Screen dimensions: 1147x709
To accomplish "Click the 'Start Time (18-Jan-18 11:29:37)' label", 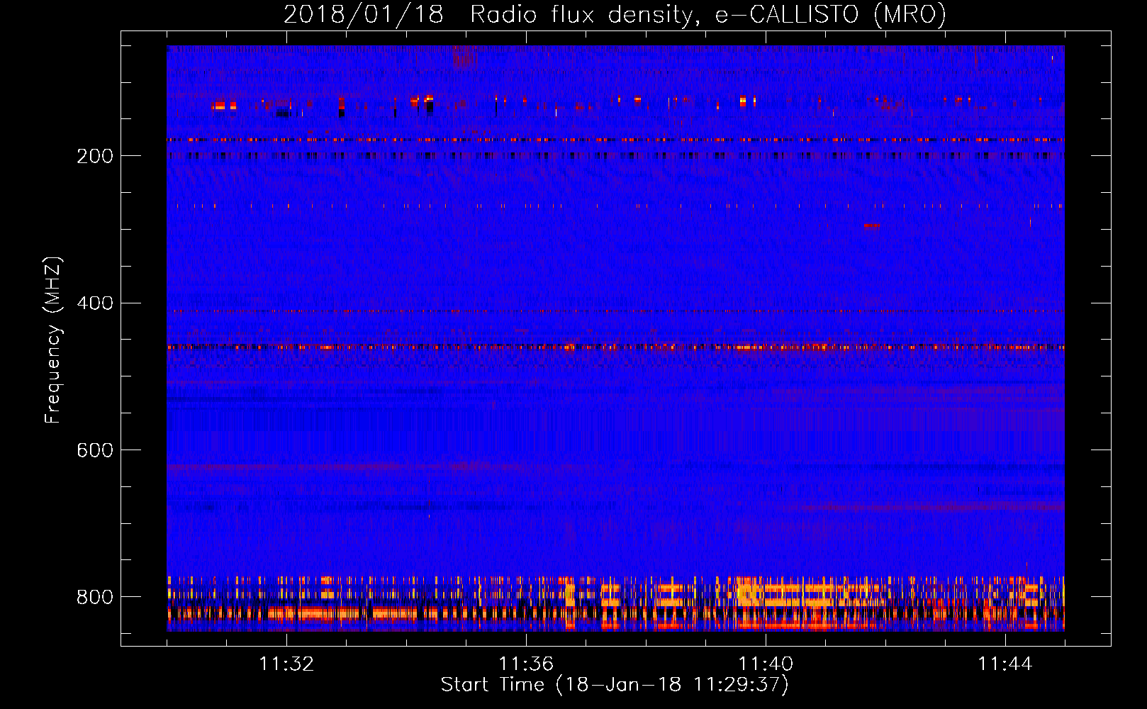I will (x=615, y=685).
